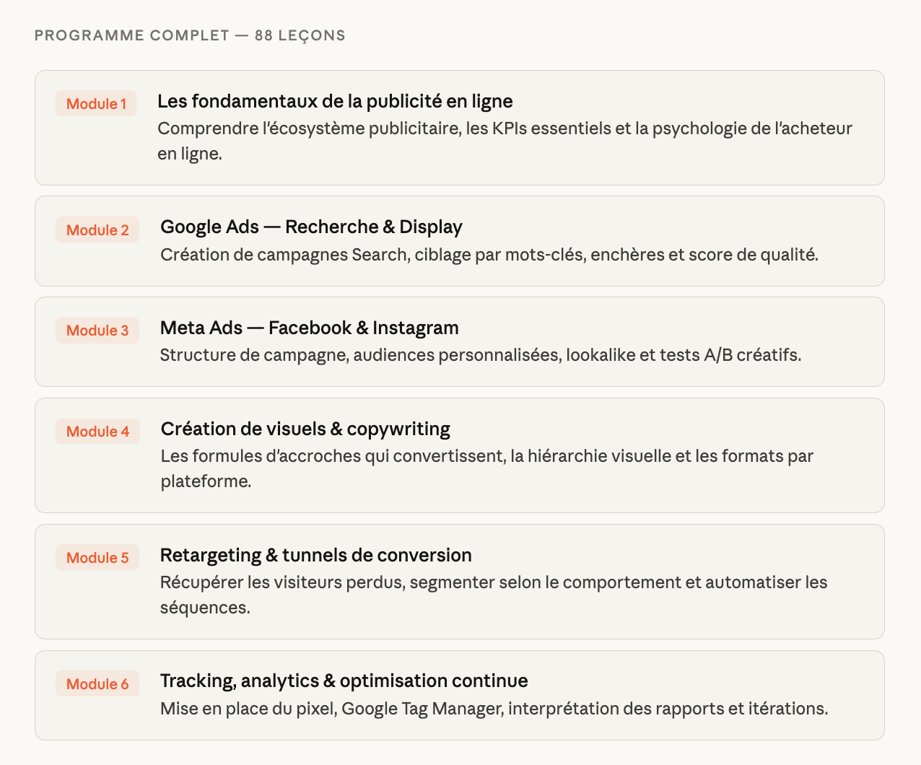
Task: Click the '88 leçons' lesson count
Action: (x=300, y=35)
